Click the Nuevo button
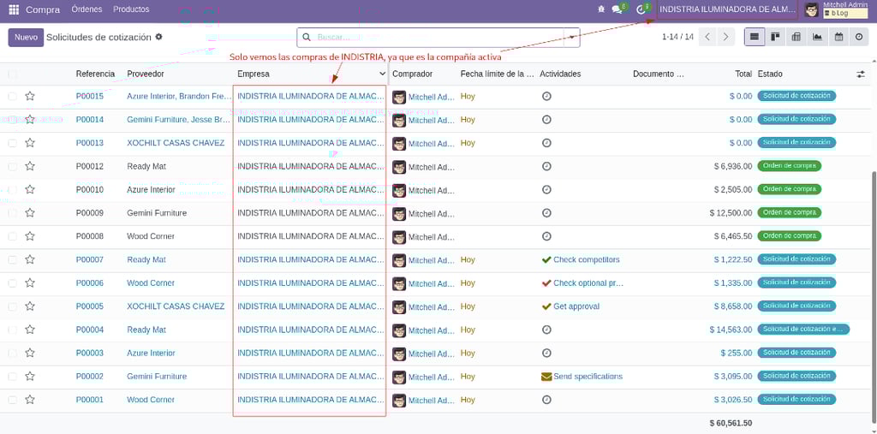877x434 pixels. click(26, 38)
